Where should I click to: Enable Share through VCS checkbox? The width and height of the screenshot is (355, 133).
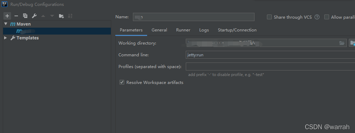click(269, 17)
